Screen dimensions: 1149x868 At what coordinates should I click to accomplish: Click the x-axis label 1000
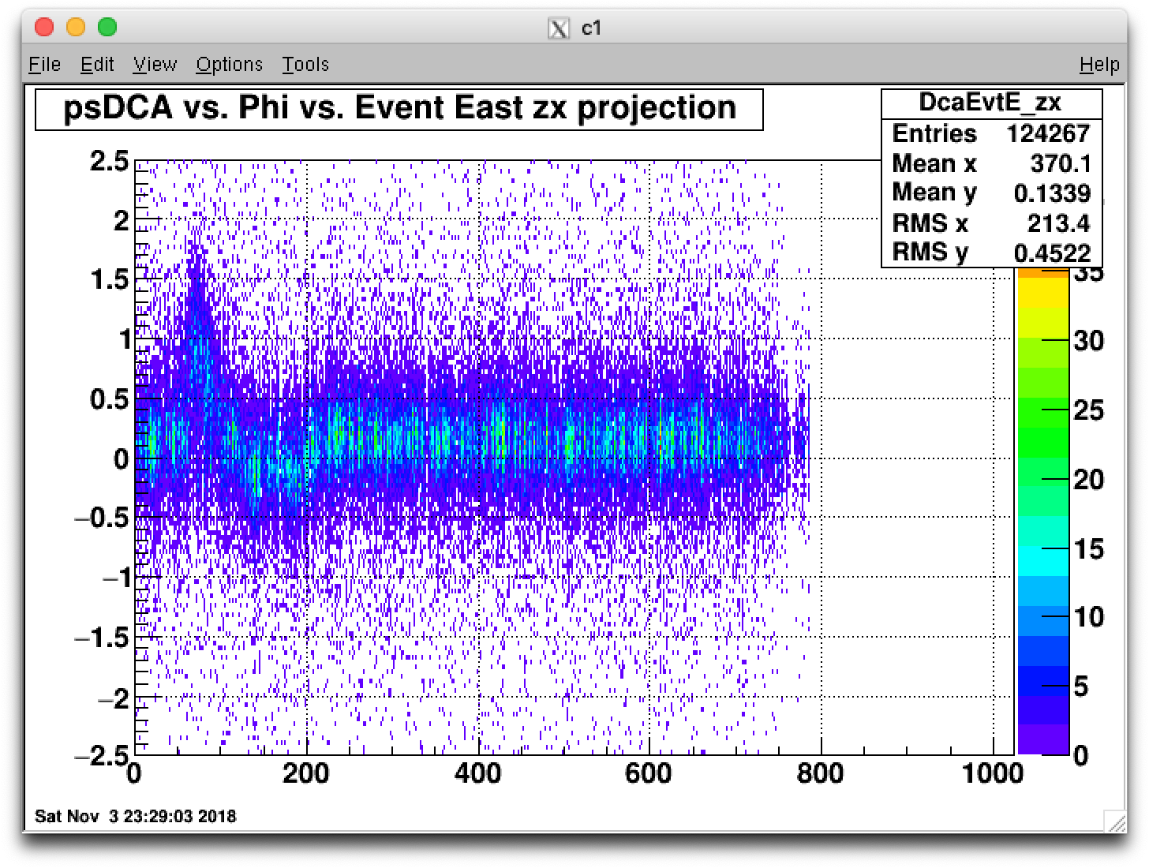pyautogui.click(x=993, y=773)
